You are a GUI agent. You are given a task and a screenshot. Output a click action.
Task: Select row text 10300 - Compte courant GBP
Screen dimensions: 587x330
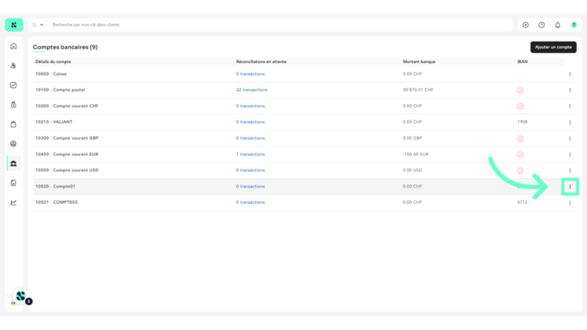(67, 138)
